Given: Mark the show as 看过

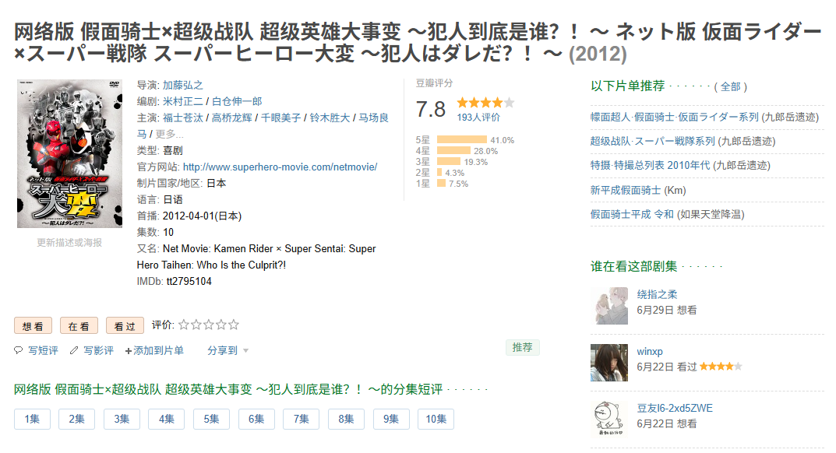Looking at the screenshot, I should [x=125, y=326].
